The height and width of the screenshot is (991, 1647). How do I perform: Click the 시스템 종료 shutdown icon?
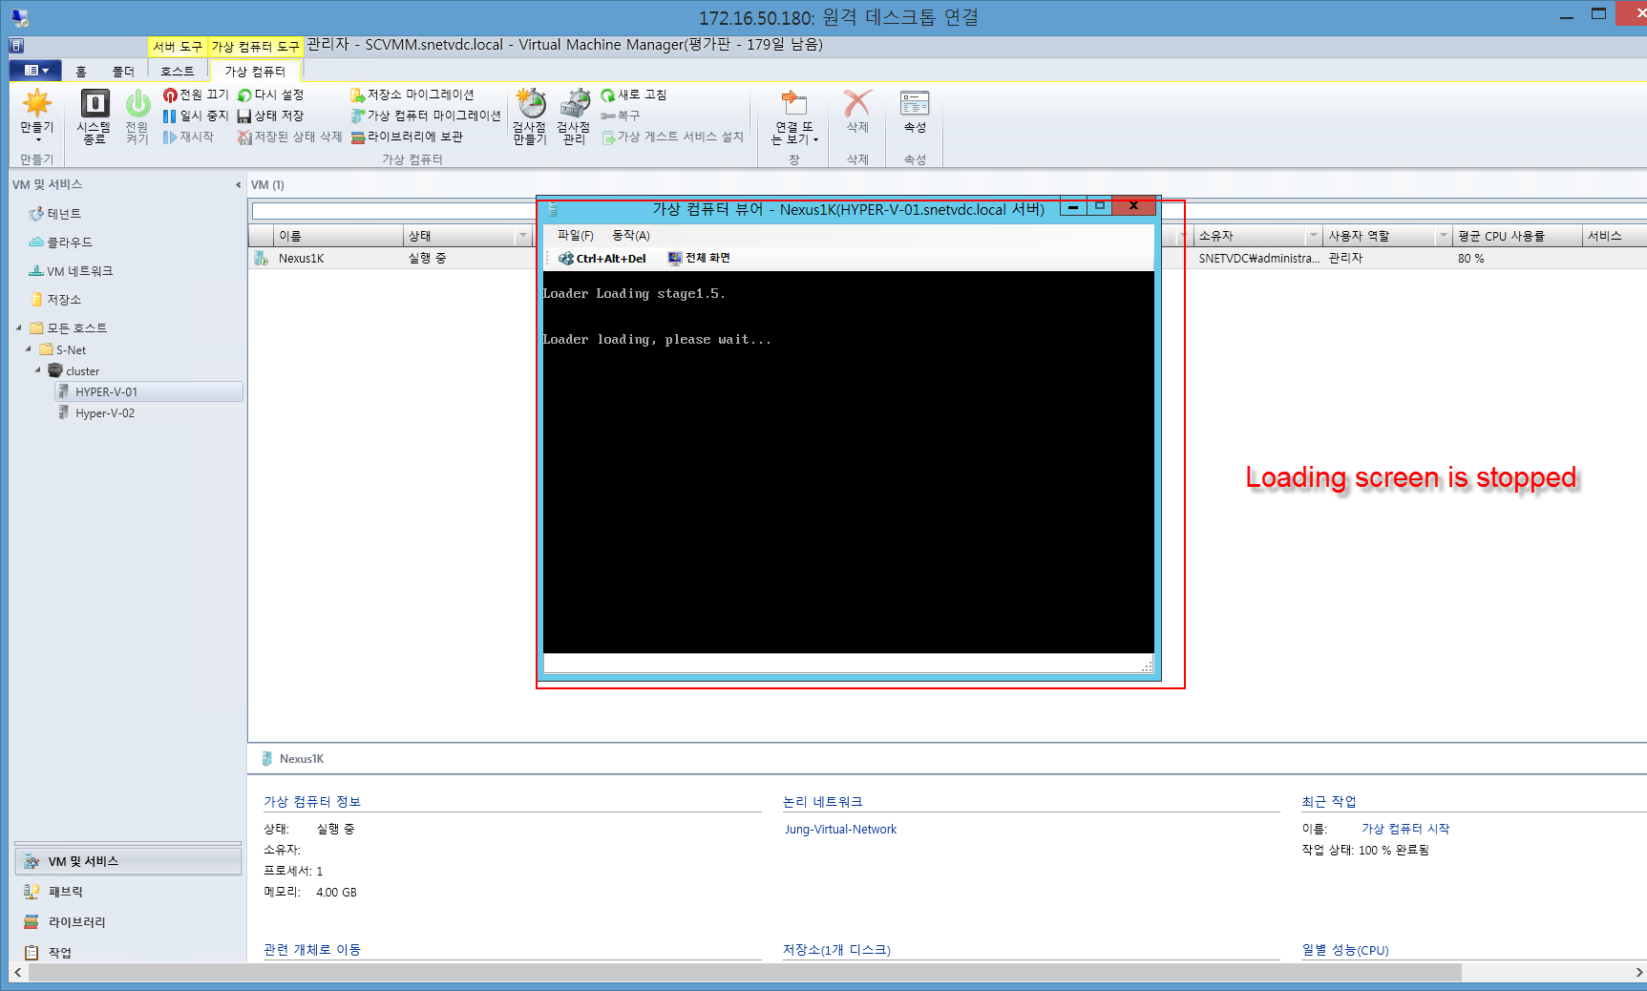click(x=94, y=115)
